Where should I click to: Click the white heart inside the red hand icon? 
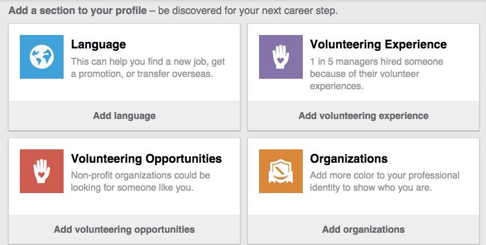[41, 173]
